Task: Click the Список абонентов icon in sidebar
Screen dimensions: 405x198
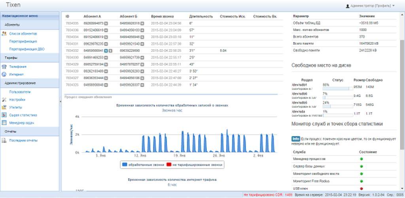Action: (4, 34)
